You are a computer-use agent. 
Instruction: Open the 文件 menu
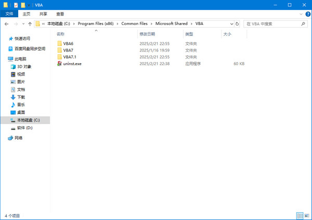pyautogui.click(x=9, y=14)
